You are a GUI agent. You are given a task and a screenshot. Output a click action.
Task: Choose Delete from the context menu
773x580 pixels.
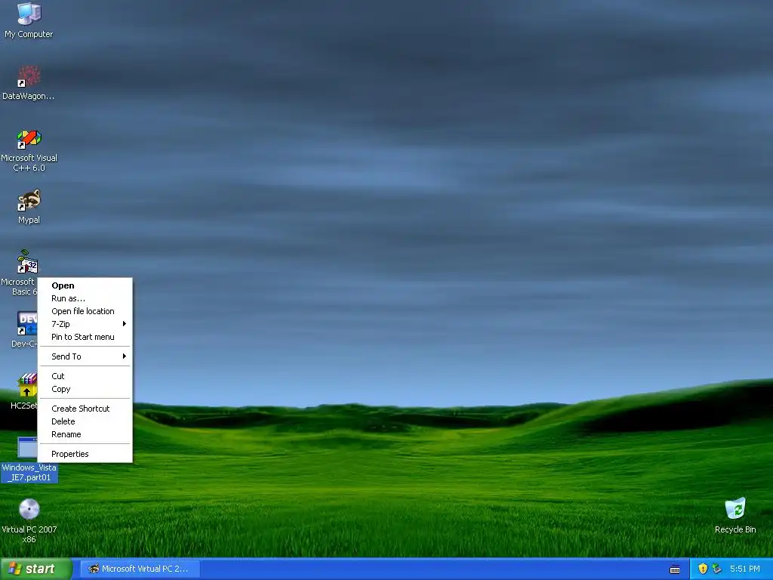click(85, 421)
